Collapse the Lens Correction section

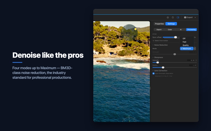tap(153, 70)
